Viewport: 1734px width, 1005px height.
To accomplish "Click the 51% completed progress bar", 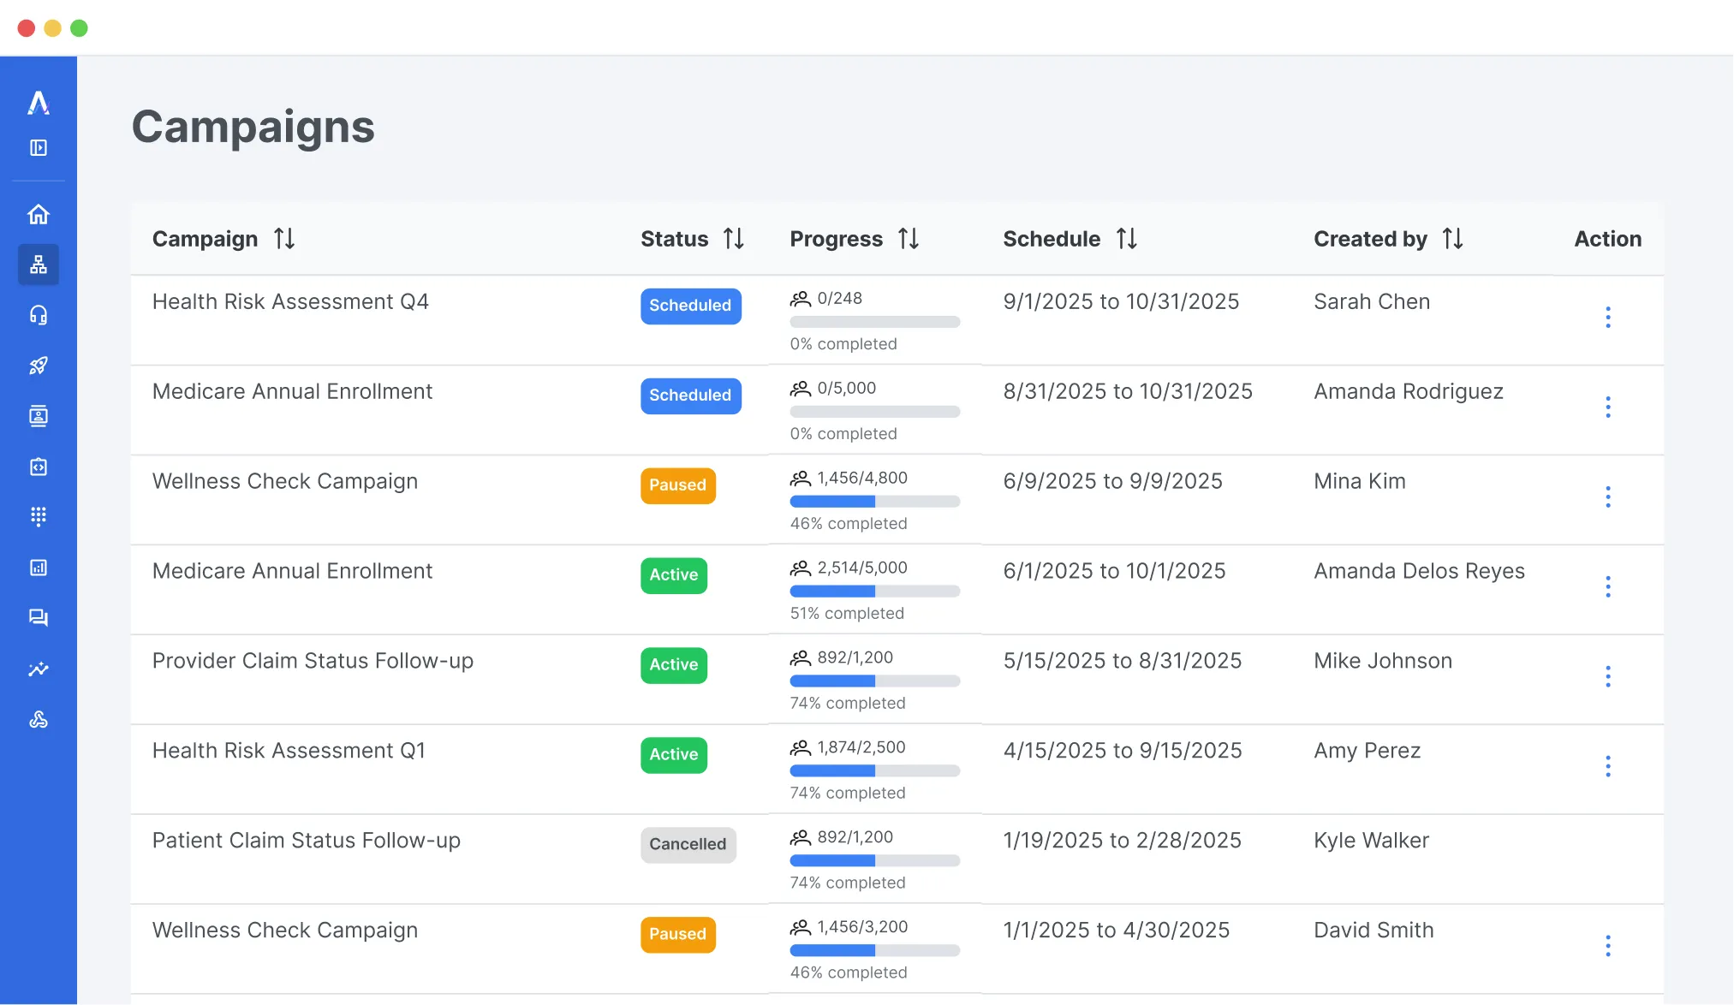I will [x=874, y=592].
